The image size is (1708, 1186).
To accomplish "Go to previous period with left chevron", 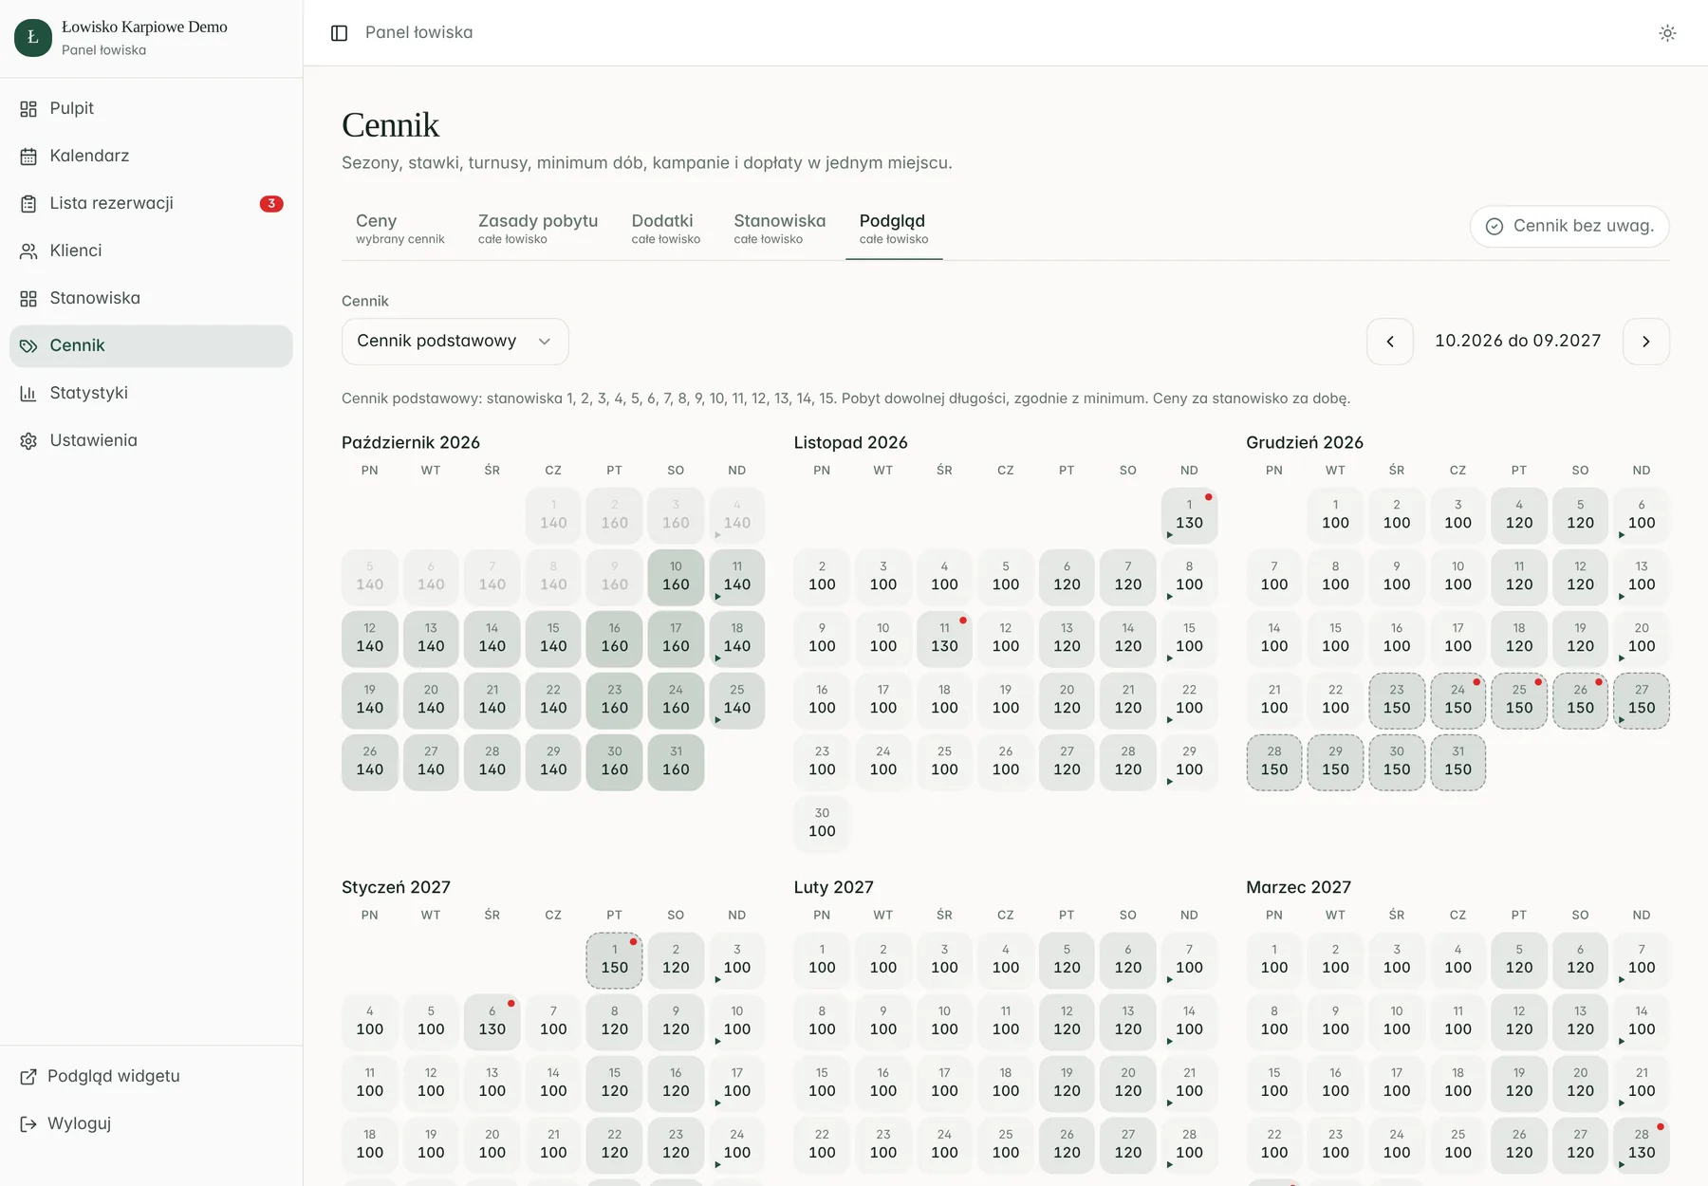I will pyautogui.click(x=1390, y=342).
